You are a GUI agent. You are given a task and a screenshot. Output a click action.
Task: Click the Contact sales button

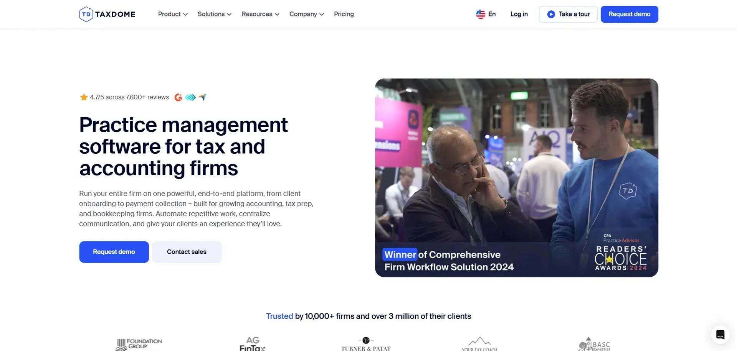click(187, 252)
